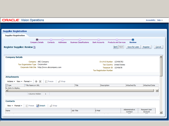Click the delete attachment X icon

40,81
